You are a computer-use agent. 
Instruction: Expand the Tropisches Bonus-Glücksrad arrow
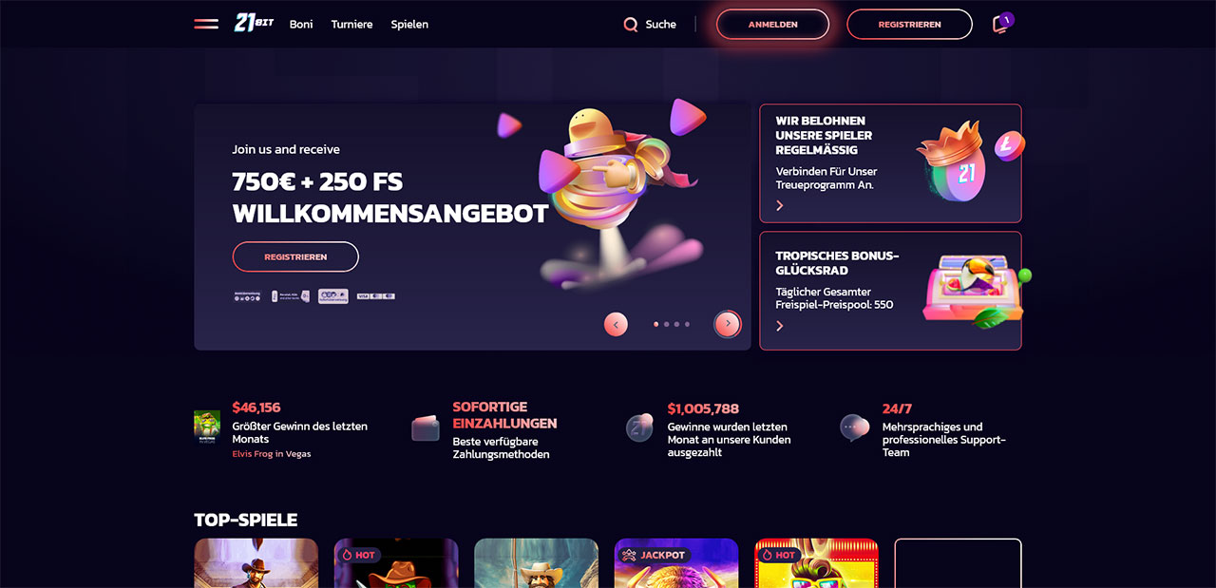coord(780,326)
